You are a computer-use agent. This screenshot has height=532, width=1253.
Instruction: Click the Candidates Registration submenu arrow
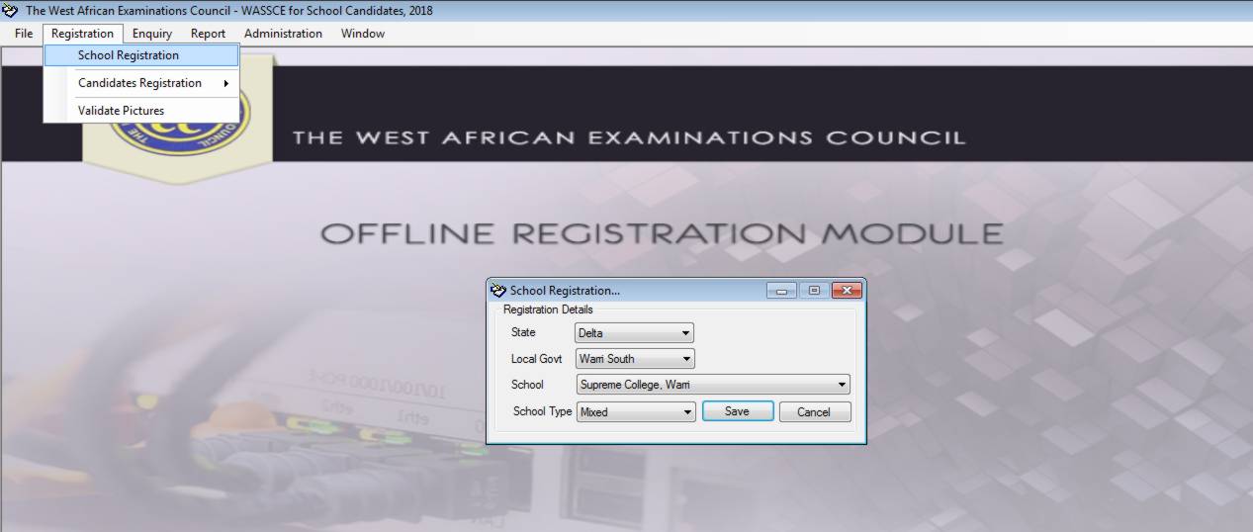(226, 83)
